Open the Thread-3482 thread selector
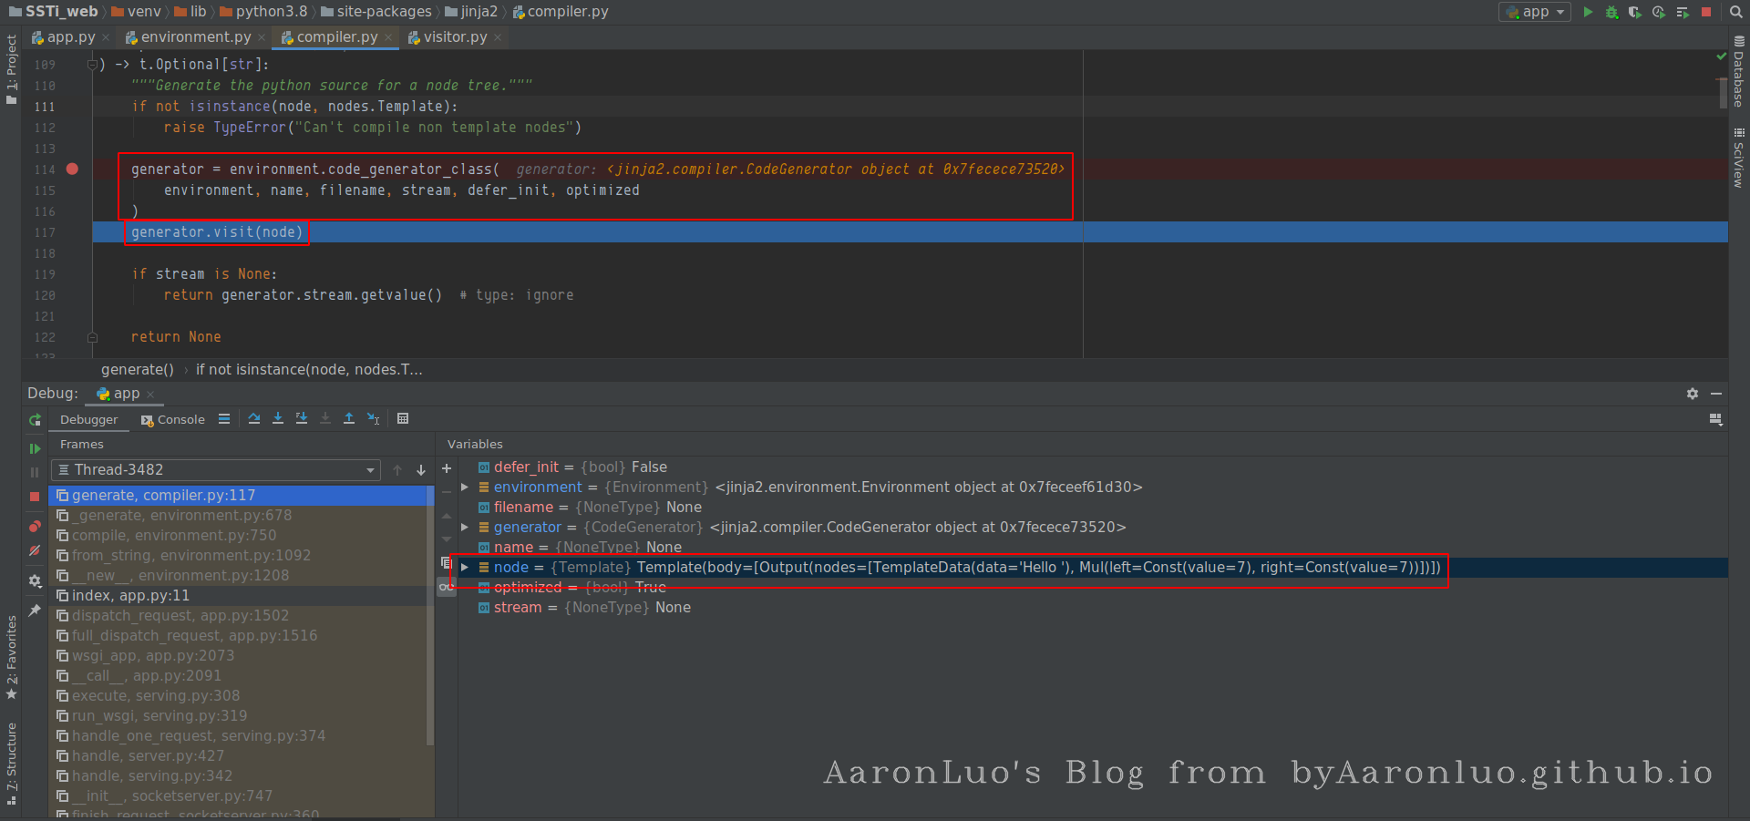Screen dimensions: 1750x821 pyautogui.click(x=216, y=470)
